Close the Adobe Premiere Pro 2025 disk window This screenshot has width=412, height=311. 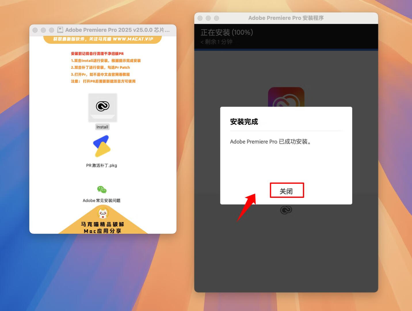click(35, 30)
